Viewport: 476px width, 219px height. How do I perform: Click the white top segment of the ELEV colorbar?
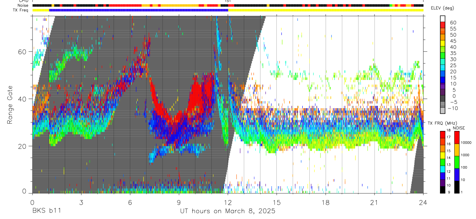click(443, 19)
